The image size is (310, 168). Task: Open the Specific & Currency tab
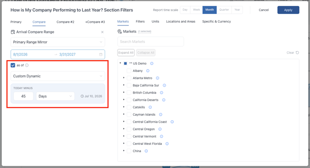click(x=217, y=22)
